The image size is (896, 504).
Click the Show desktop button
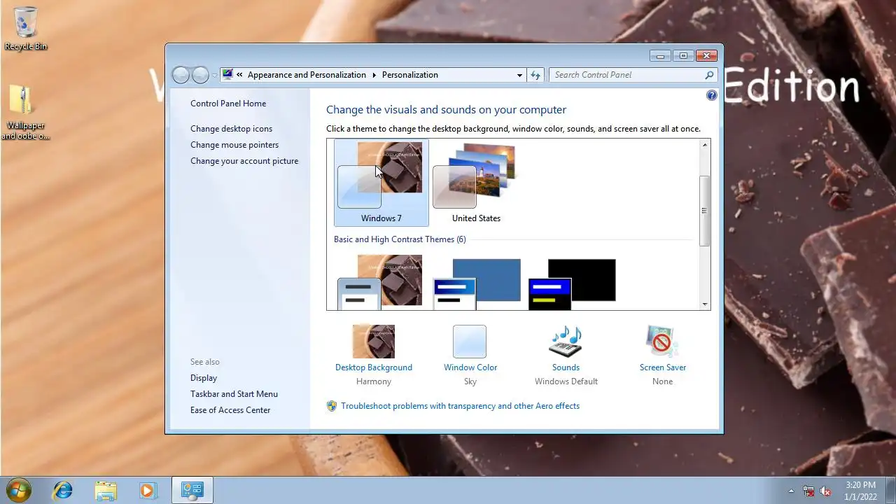[890, 490]
